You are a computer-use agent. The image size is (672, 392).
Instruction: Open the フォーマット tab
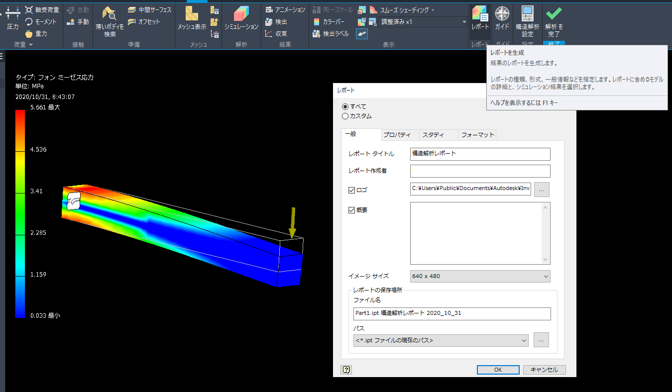pos(477,135)
